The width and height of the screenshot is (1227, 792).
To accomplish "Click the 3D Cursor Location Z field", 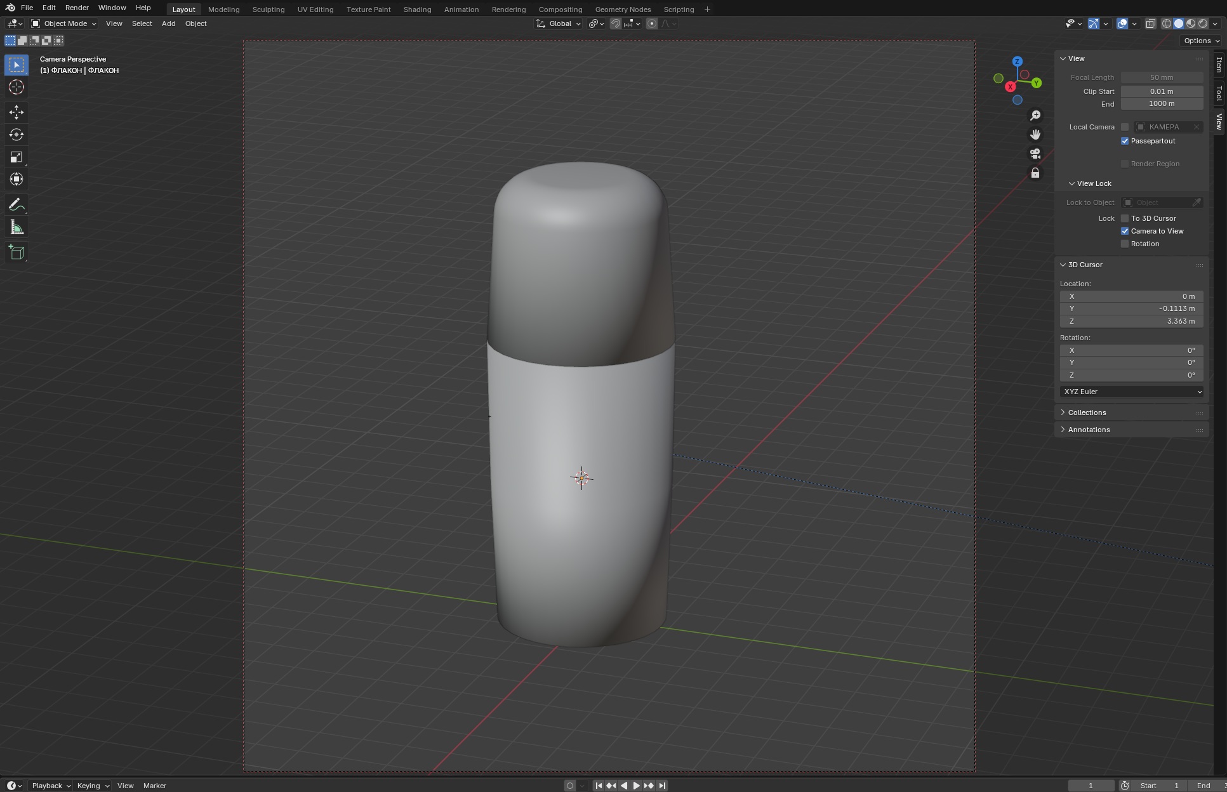I will [1132, 321].
